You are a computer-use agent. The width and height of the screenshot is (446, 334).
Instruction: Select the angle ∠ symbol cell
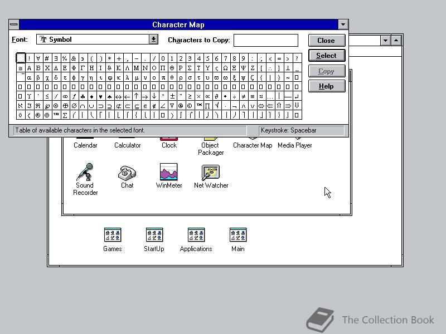(x=163, y=106)
